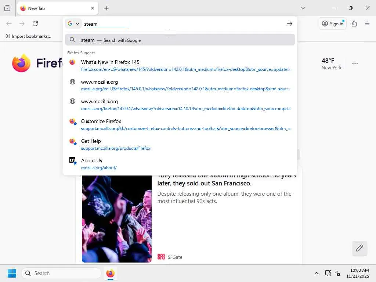Open the 48°F New York weather widget
376x282 pixels.
(332, 64)
